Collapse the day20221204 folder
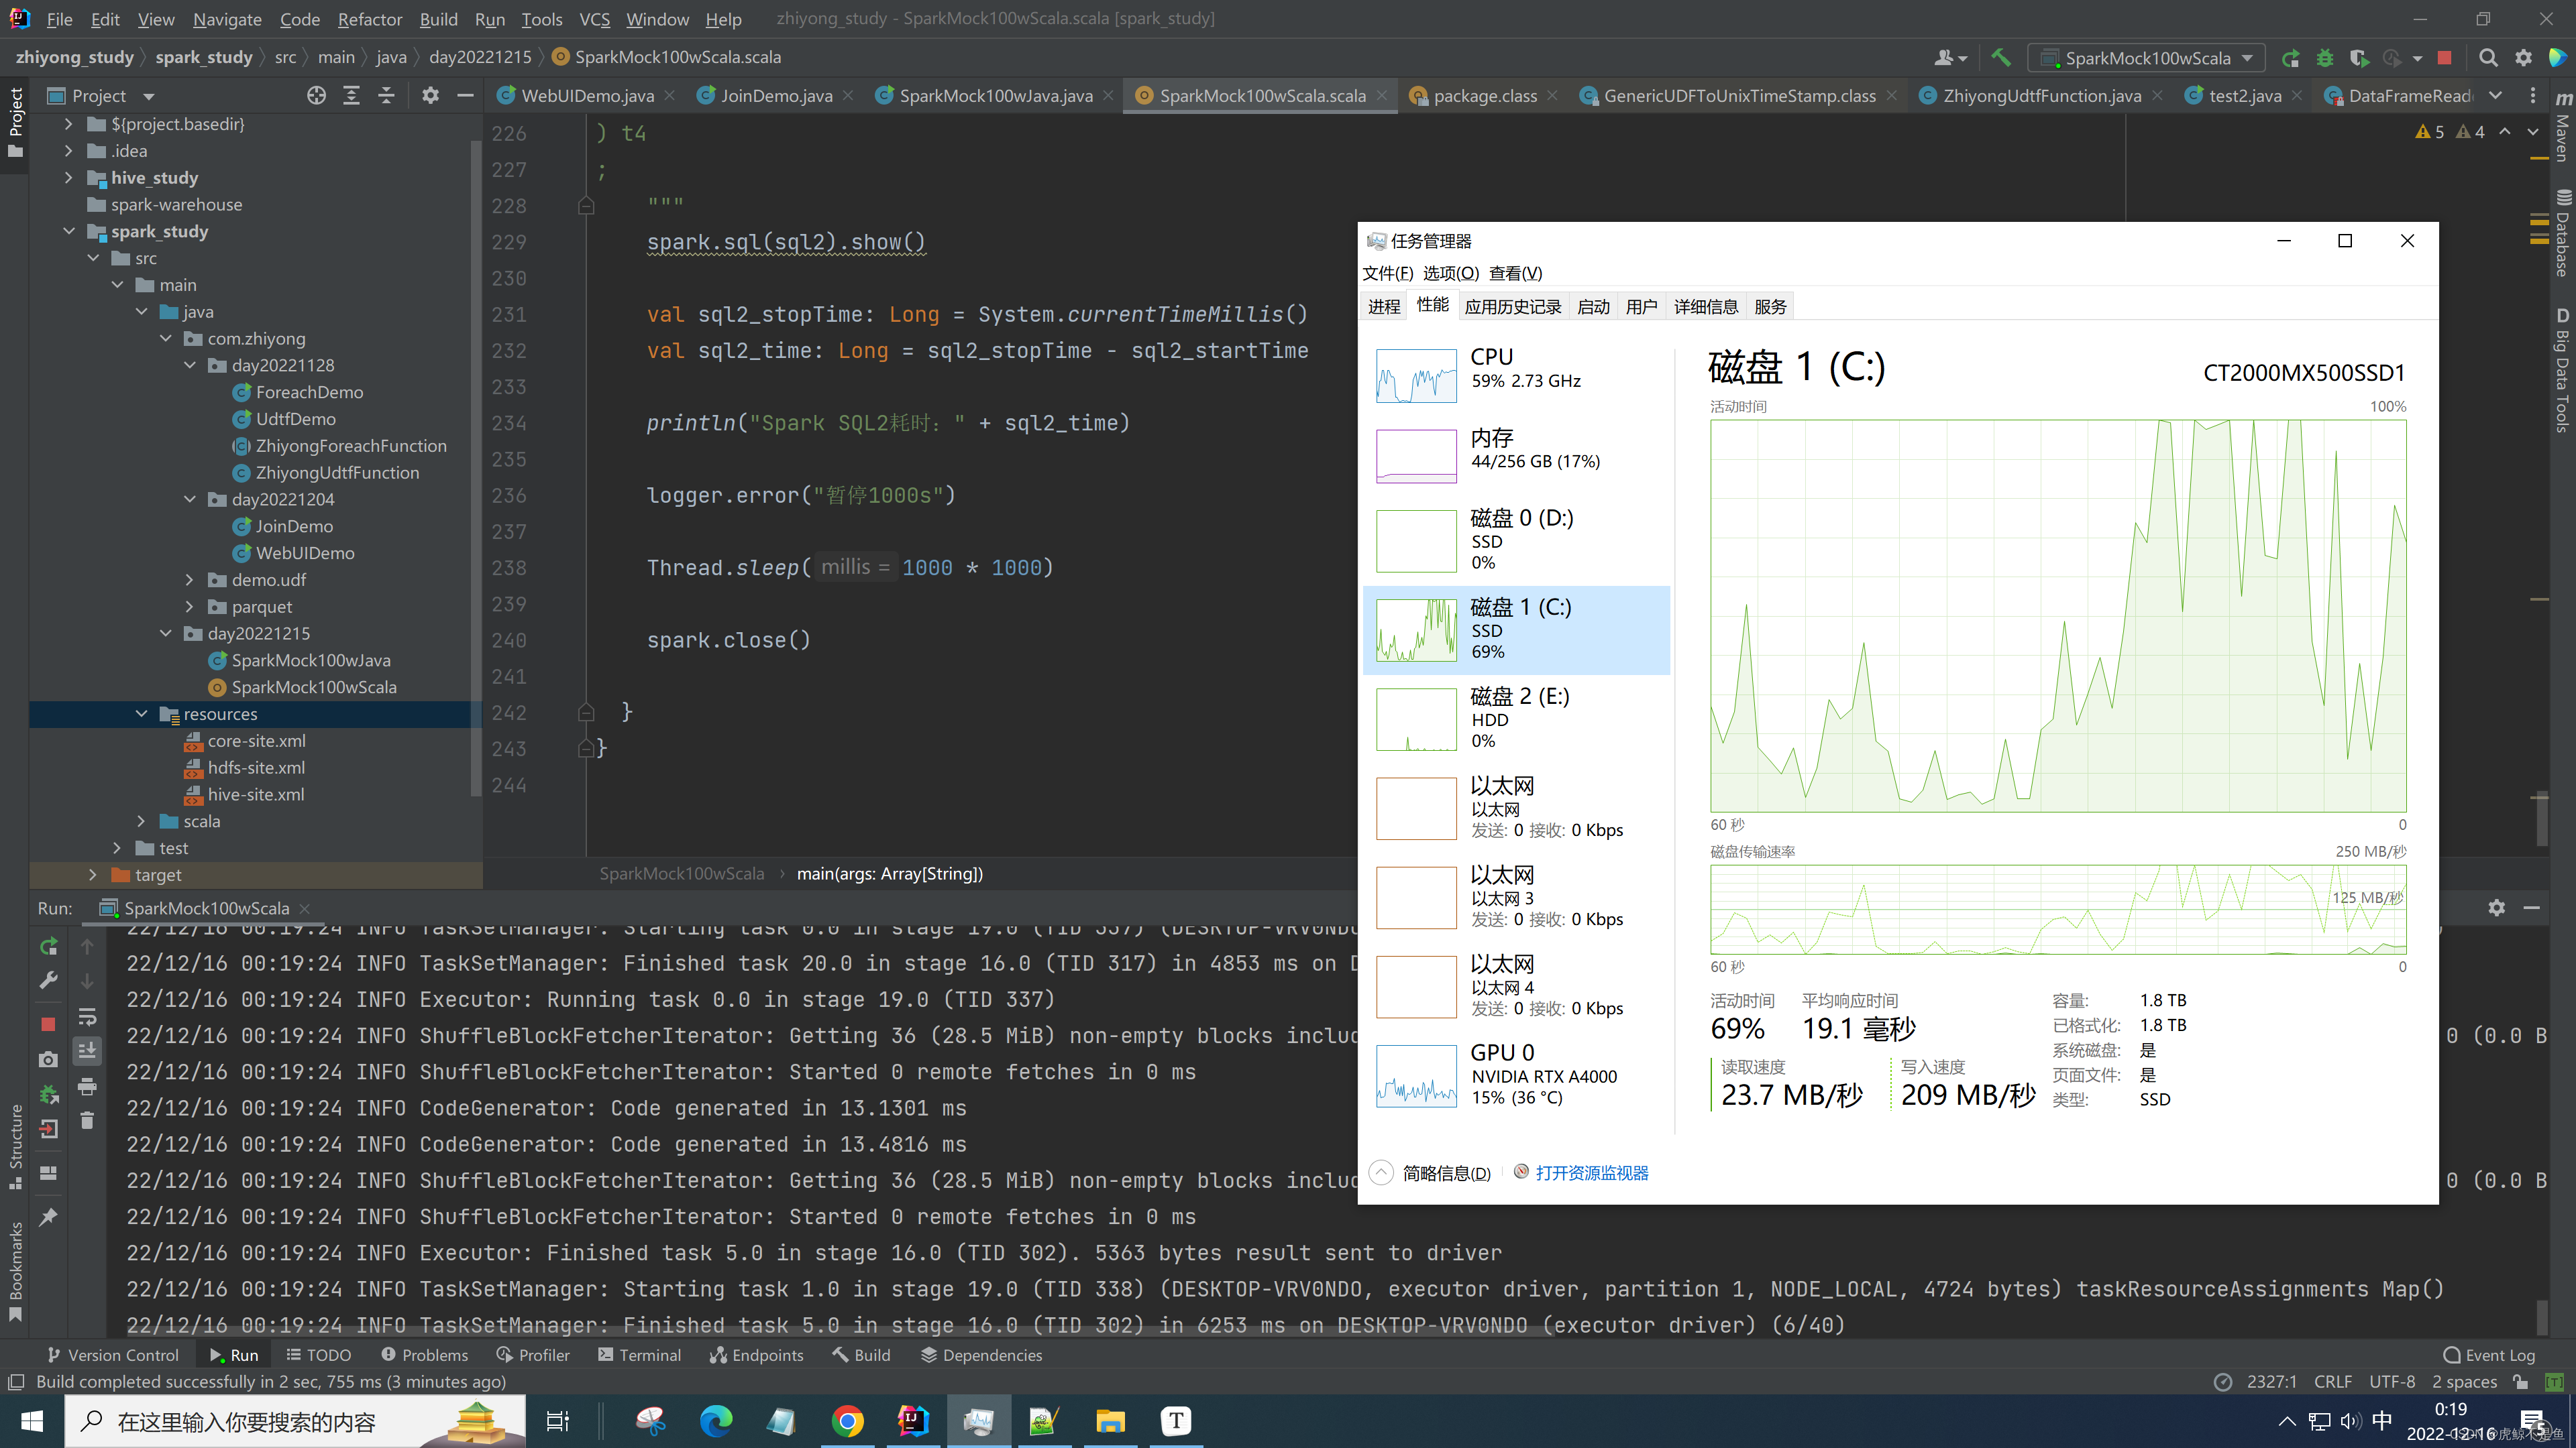Screen dimensions: 2576x1448 191,499
